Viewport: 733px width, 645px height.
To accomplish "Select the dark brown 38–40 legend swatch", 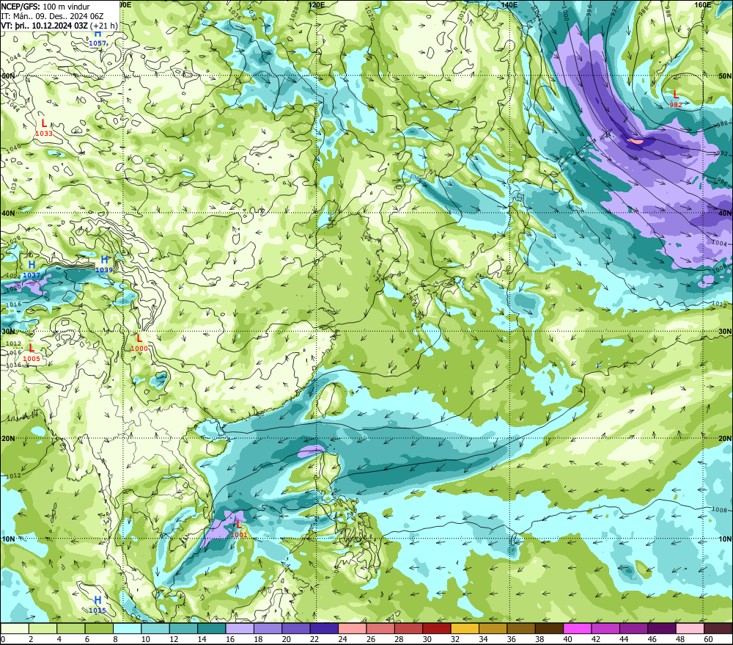I will [549, 628].
